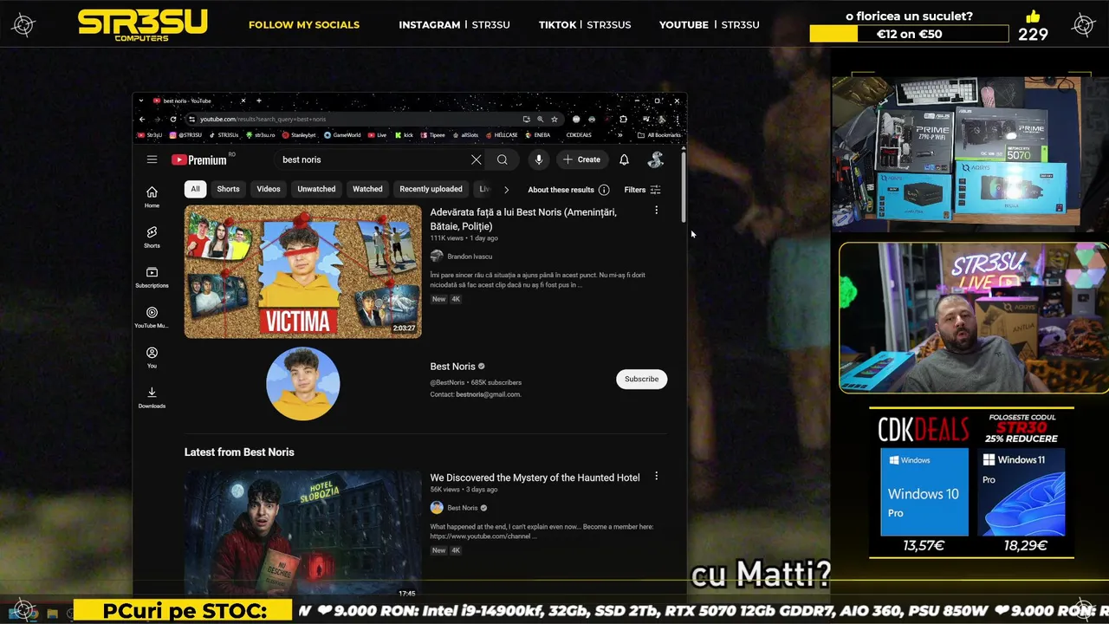Select the Unwatched filter chip
Viewport: 1109px width, 624px height.
pyautogui.click(x=316, y=189)
